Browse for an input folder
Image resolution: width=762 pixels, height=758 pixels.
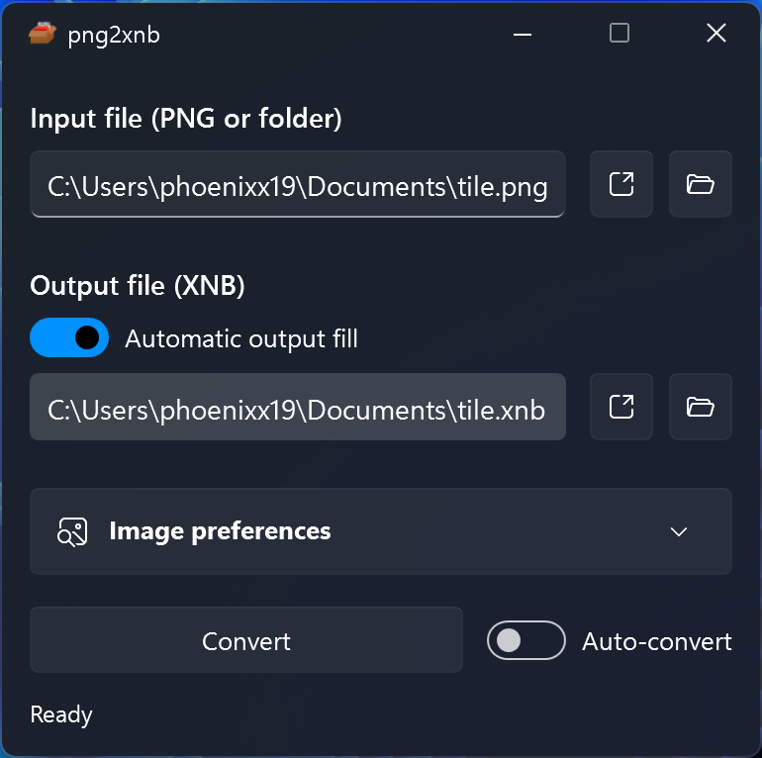701,184
